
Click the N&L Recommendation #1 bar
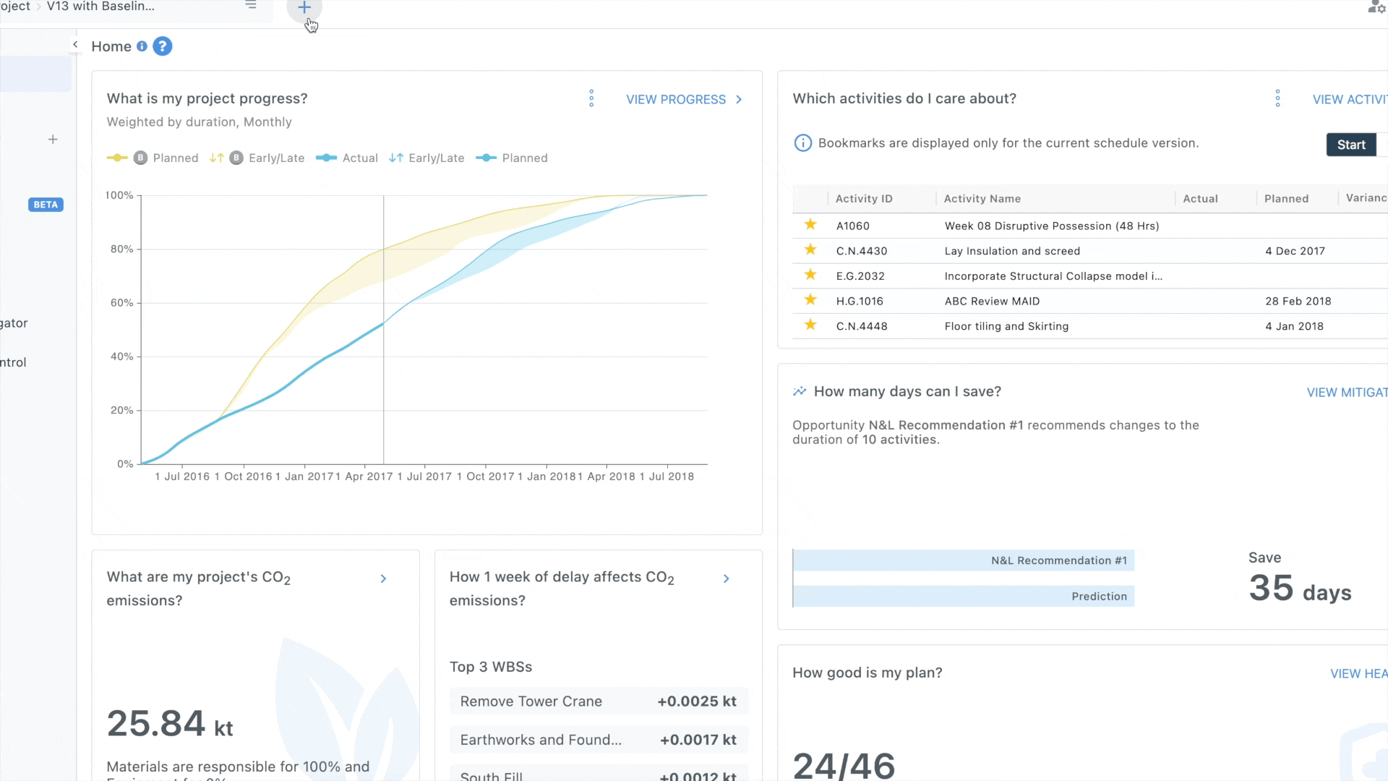[x=963, y=560]
